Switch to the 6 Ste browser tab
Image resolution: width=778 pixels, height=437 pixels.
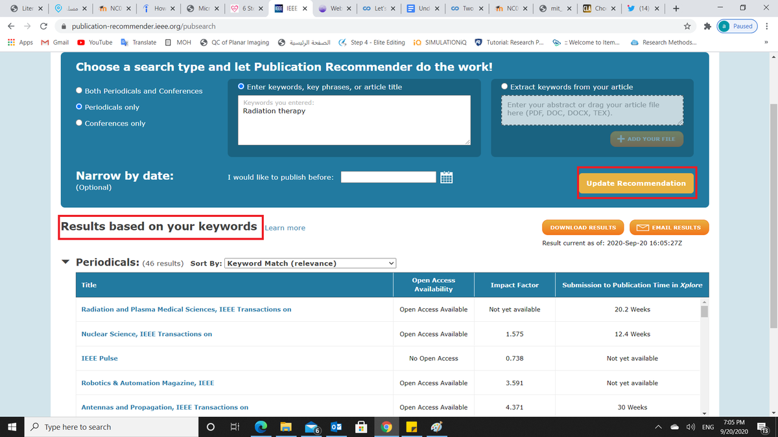[246, 9]
